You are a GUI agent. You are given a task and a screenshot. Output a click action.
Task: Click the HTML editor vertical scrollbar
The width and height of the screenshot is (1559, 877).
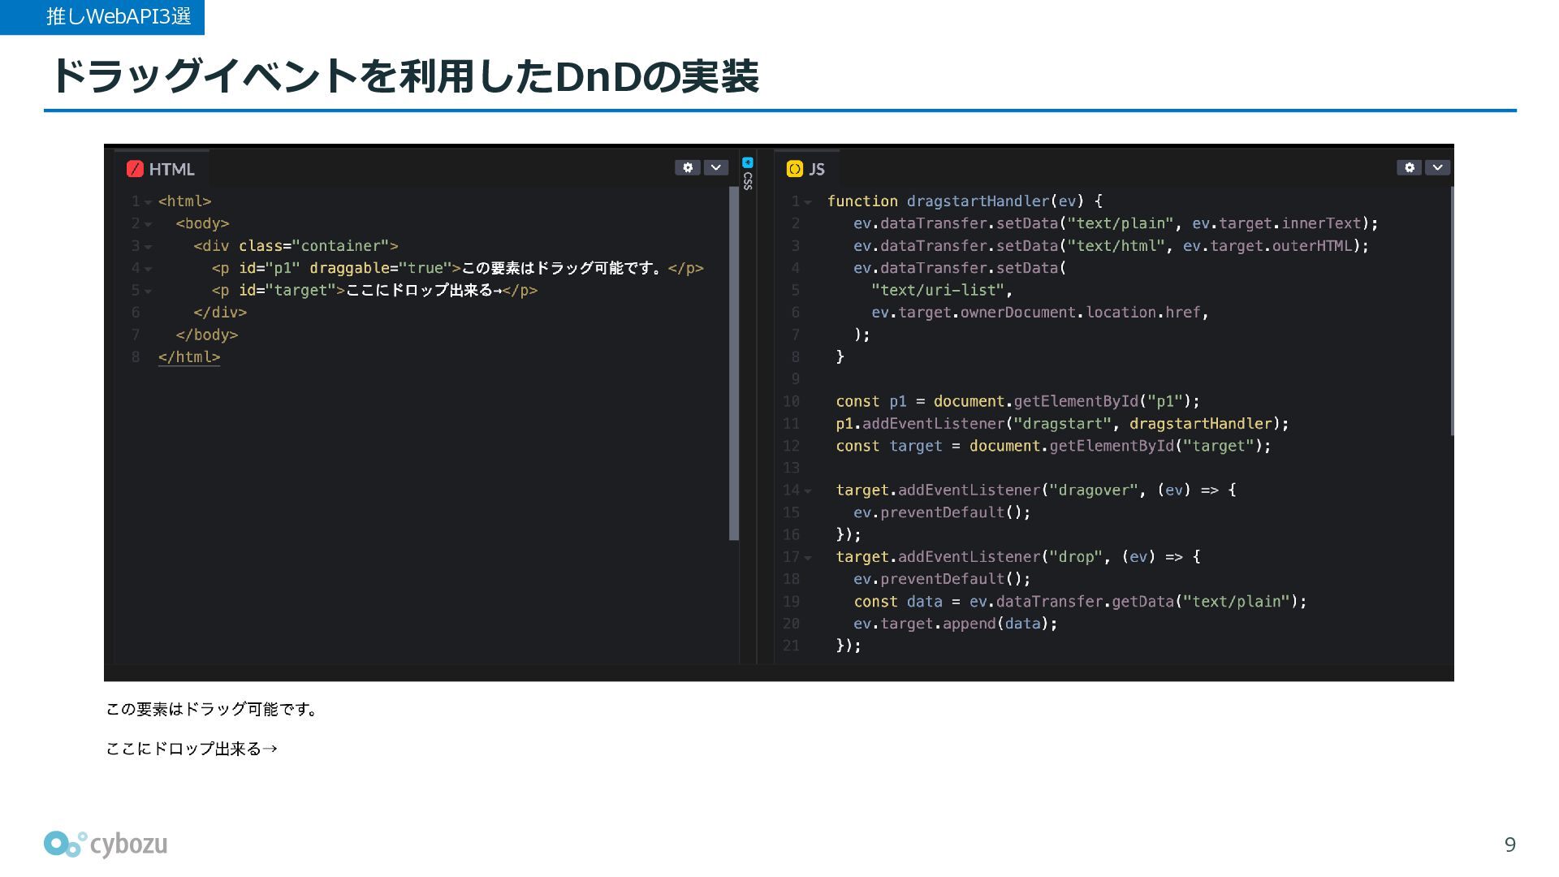coord(734,363)
